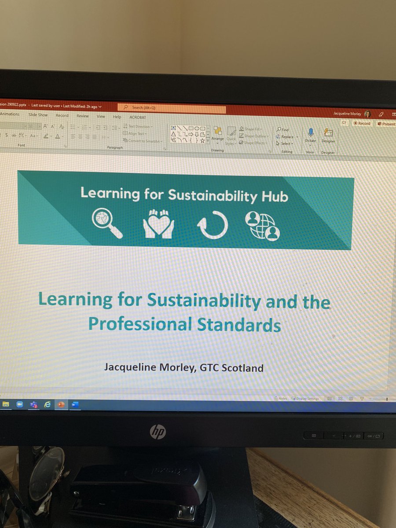396x528 pixels.
Task: Open the Text Direction dropdown
Action: [138, 126]
